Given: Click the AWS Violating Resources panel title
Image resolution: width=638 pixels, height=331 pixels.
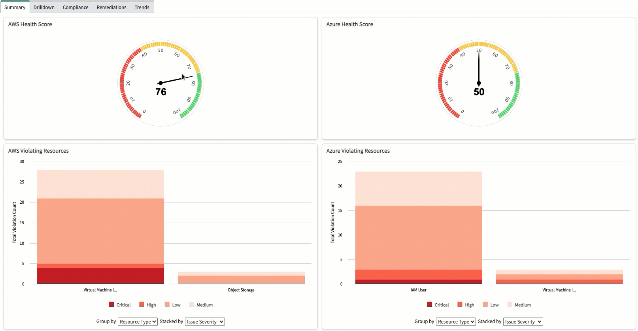Looking at the screenshot, I should tap(38, 151).
